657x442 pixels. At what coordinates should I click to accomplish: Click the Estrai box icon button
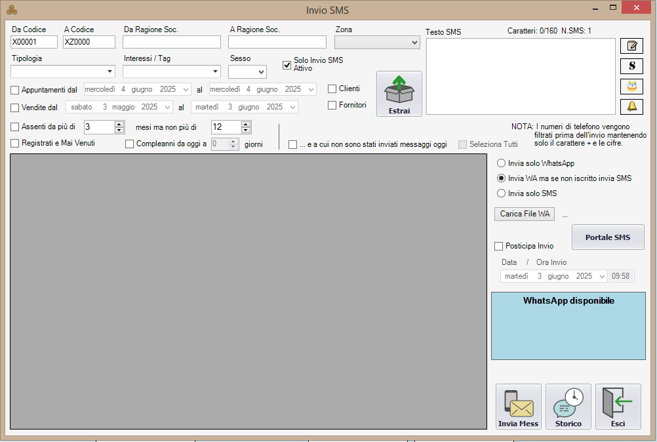399,94
